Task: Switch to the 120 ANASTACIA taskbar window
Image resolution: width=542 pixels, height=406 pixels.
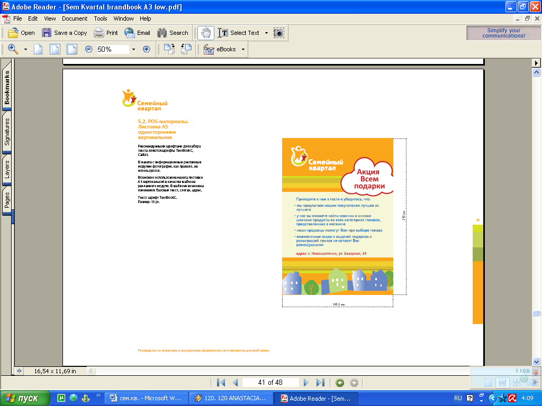Action: point(231,399)
